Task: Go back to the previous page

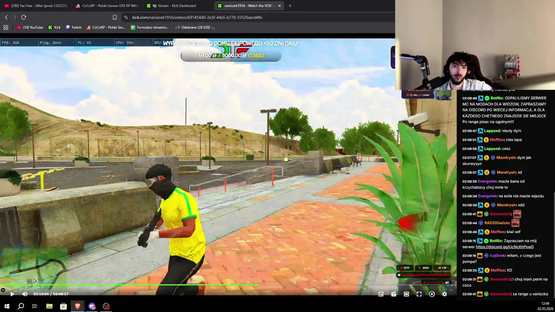Action: (6, 17)
